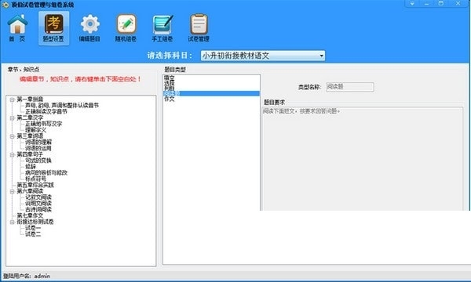Select 句式的变换 tree item

click(38, 161)
